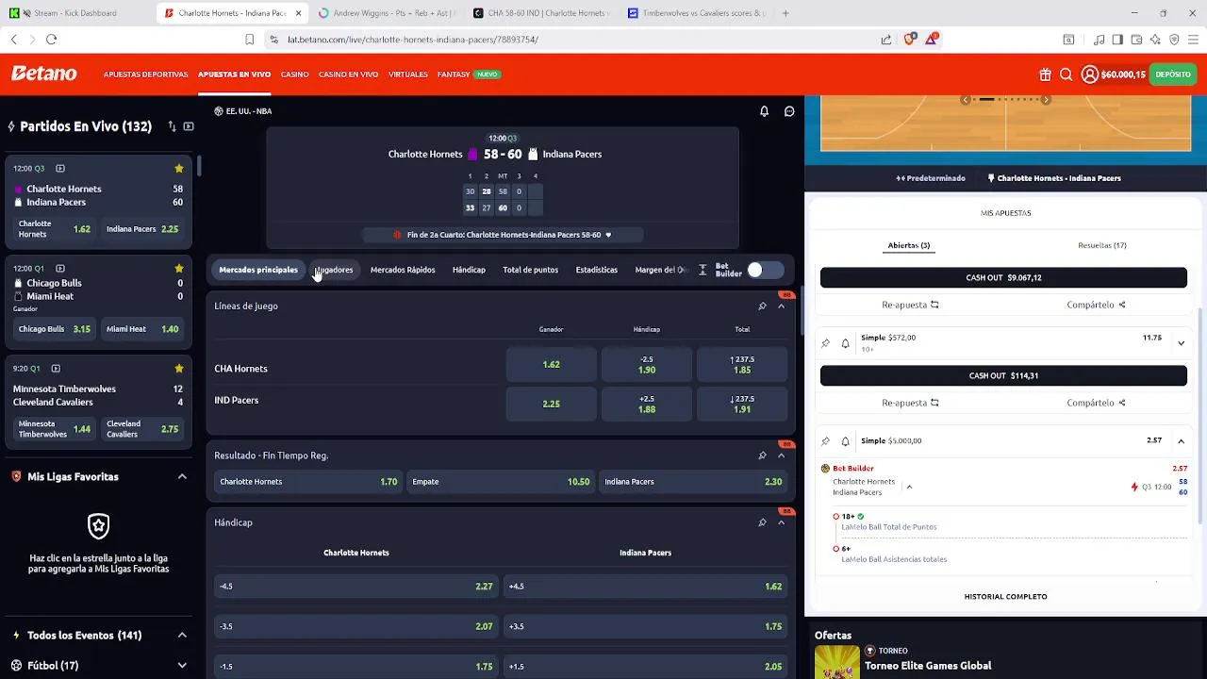Open the Brave shields icon in address bar

pyautogui.click(x=909, y=40)
